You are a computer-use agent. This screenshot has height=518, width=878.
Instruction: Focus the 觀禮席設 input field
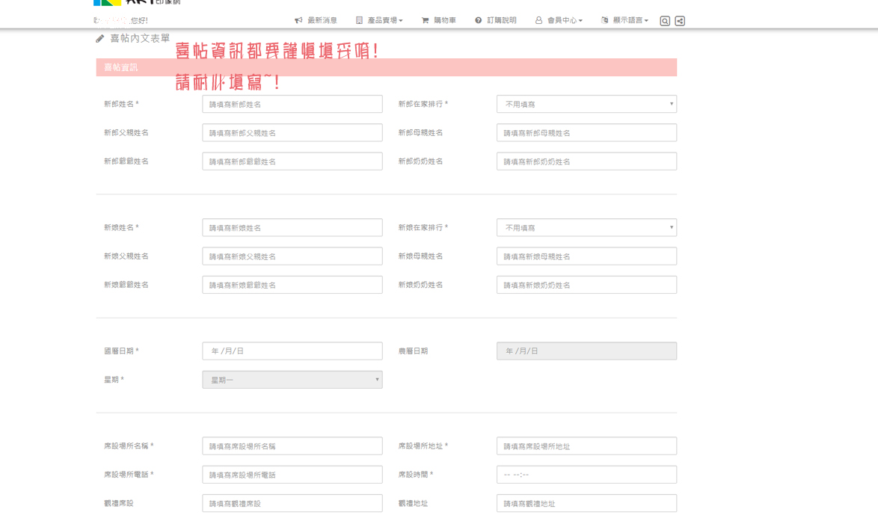tap(292, 504)
